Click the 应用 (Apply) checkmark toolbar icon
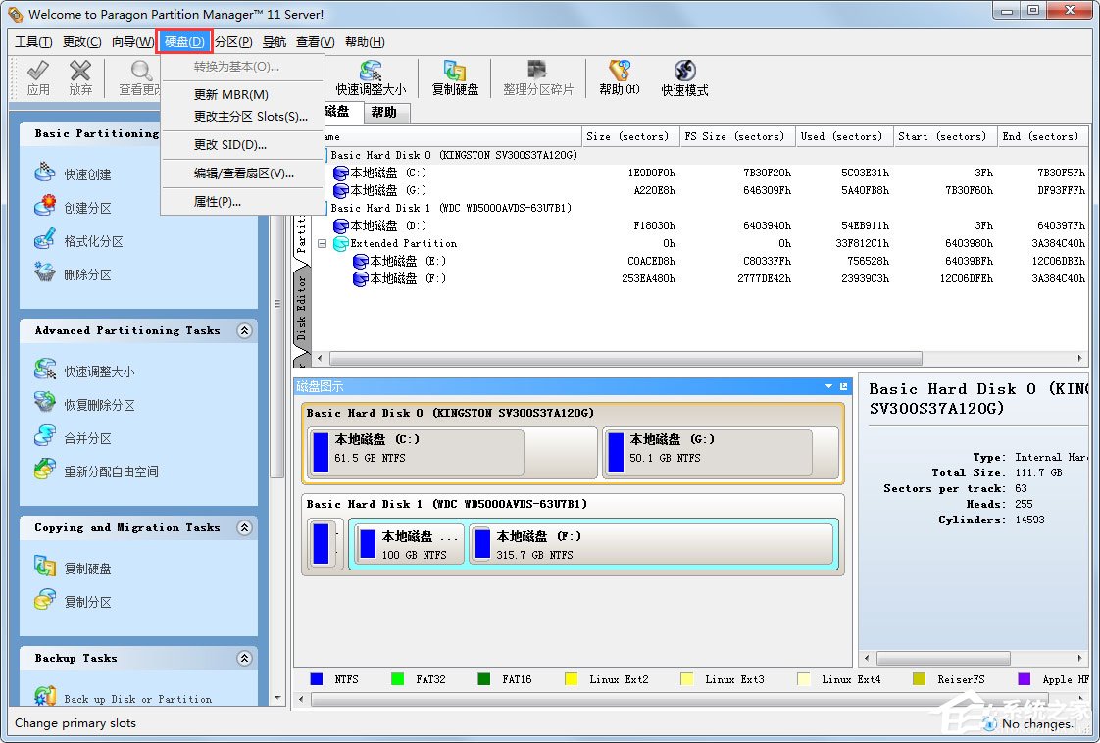This screenshot has height=743, width=1100. (38, 71)
